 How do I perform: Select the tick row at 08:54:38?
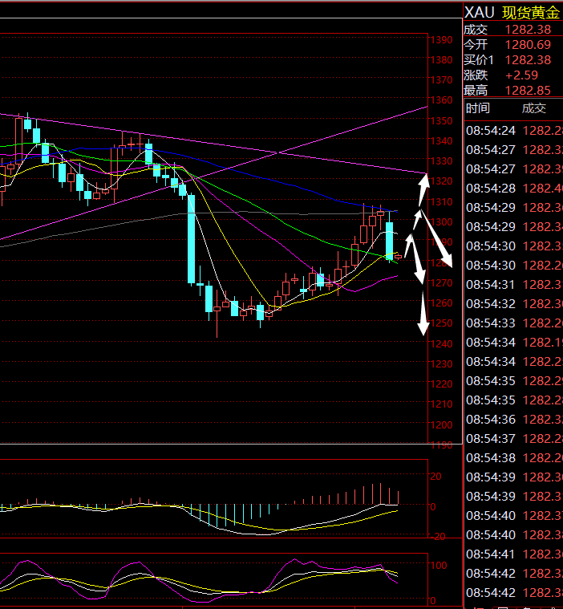pyautogui.click(x=513, y=457)
